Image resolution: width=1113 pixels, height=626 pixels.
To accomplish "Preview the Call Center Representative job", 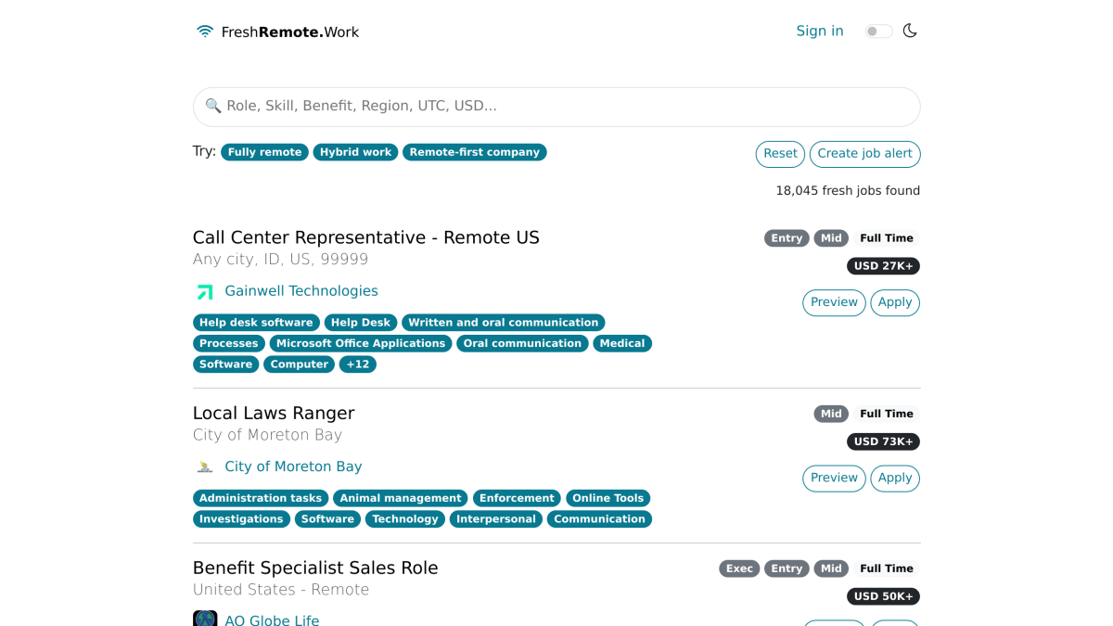I will click(x=834, y=302).
